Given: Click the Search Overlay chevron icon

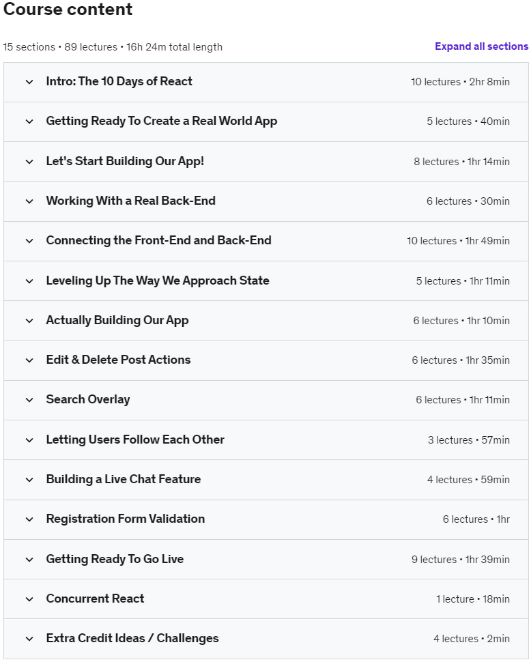Looking at the screenshot, I should (x=29, y=400).
